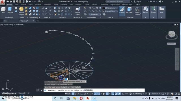Switch to the Annotate ribbon tab
Screen dimensions: 181x101
pyautogui.click(x=64, y=4)
